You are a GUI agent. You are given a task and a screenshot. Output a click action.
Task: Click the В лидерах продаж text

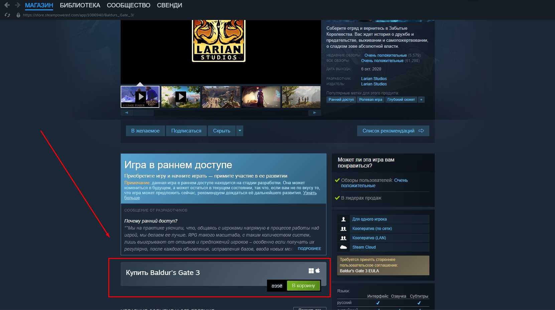pyautogui.click(x=361, y=198)
